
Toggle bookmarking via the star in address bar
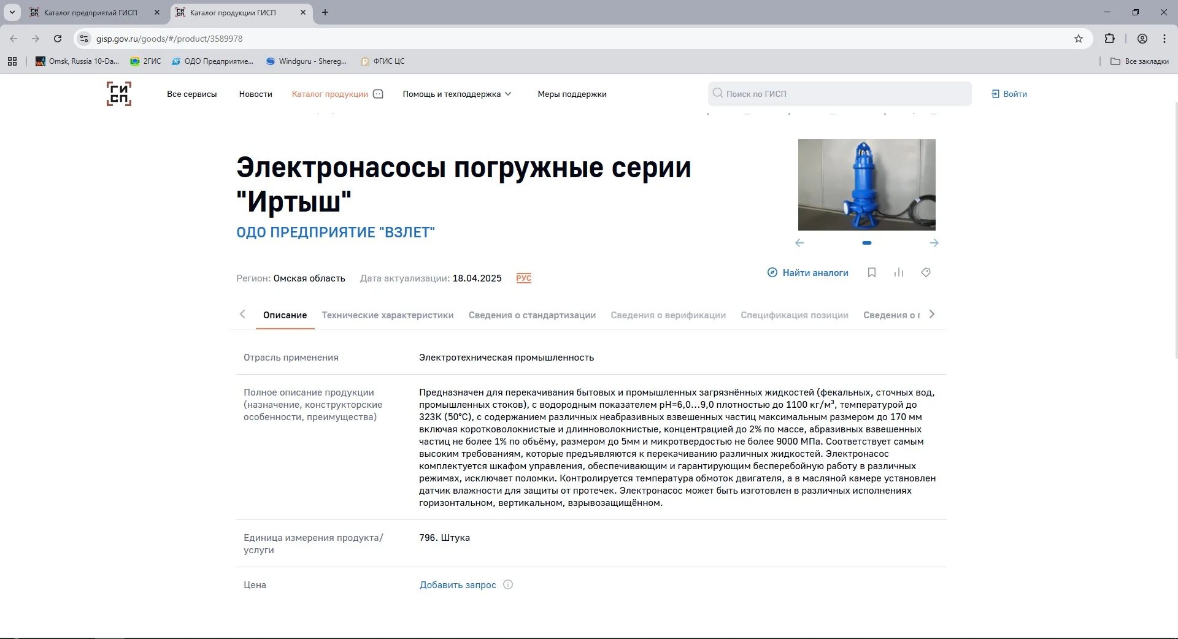point(1079,39)
